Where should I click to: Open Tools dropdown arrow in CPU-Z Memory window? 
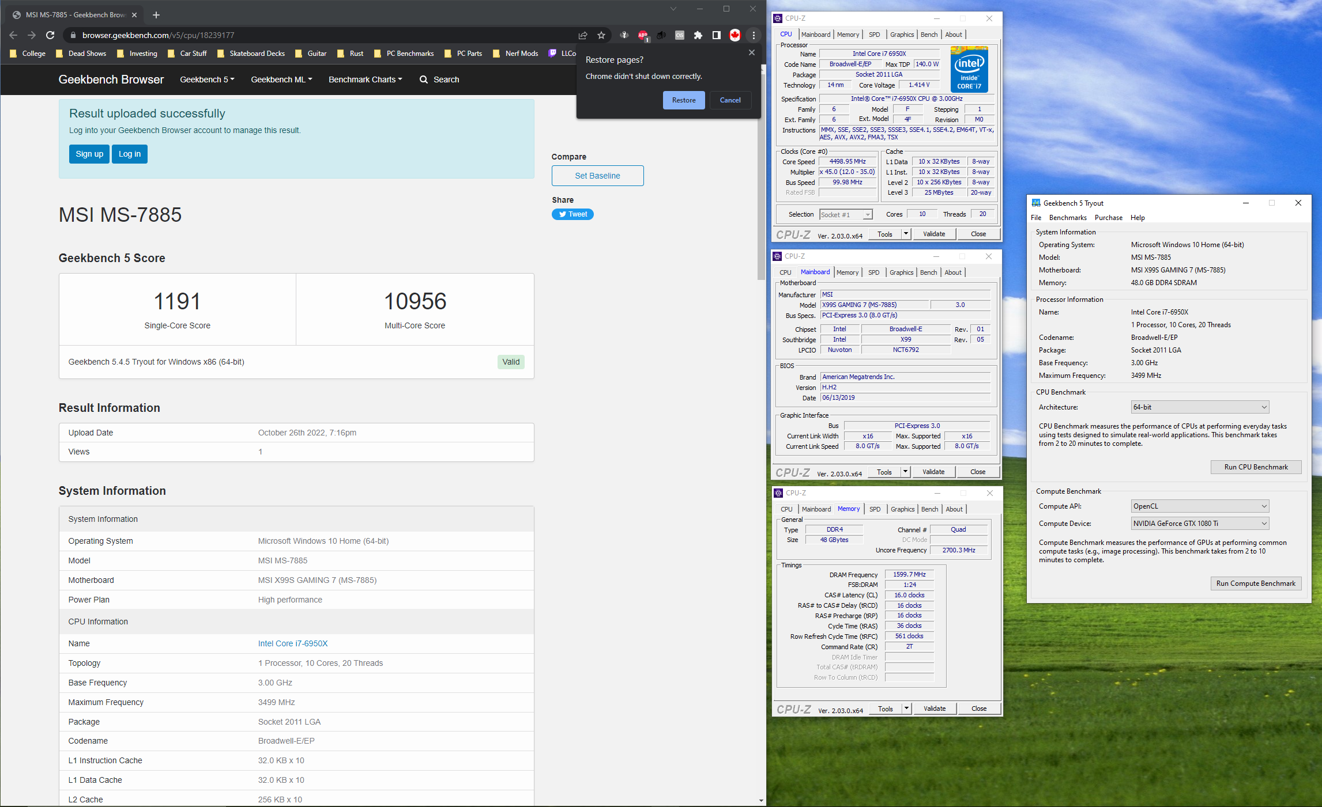point(907,709)
